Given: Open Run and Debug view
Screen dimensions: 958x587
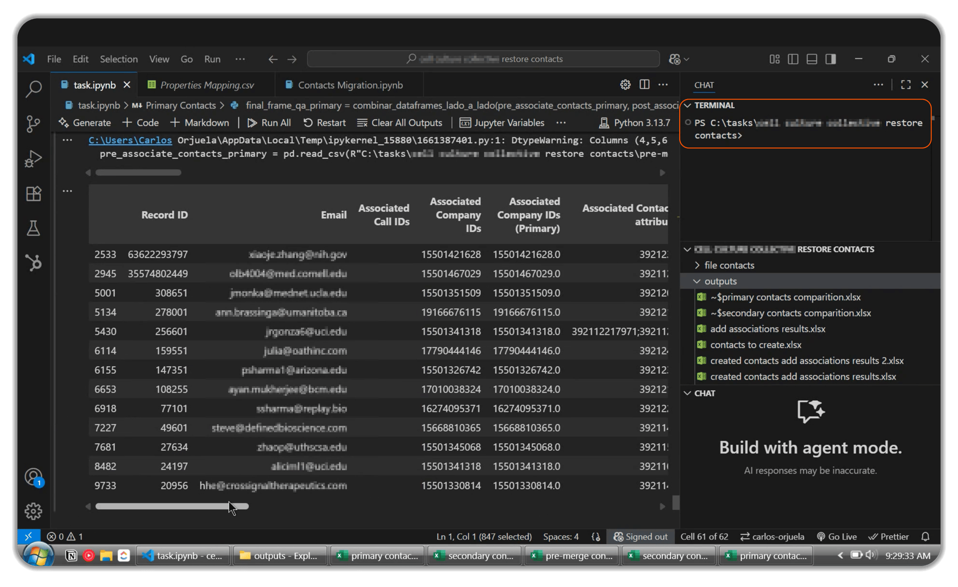Looking at the screenshot, I should tap(34, 159).
